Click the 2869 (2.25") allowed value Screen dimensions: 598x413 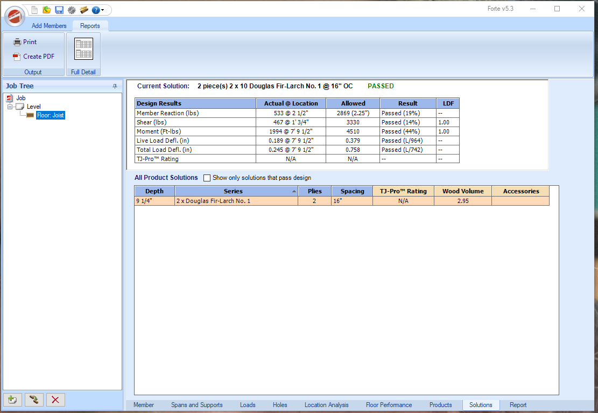tap(353, 113)
